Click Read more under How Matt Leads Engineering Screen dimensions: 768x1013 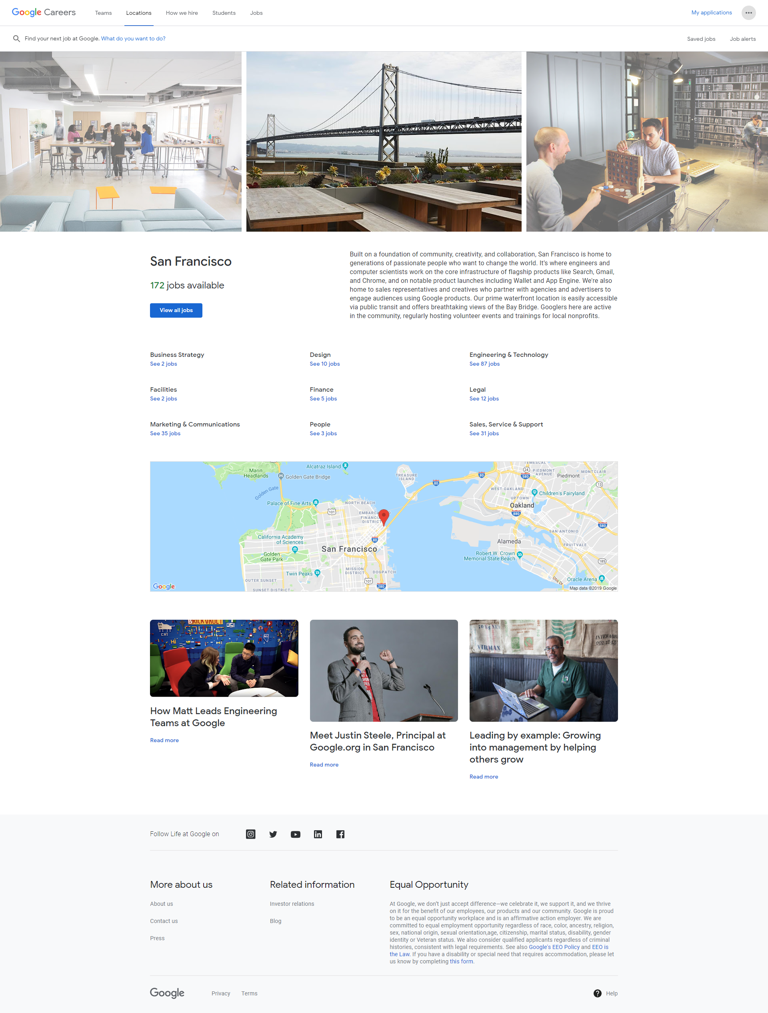pyautogui.click(x=162, y=740)
